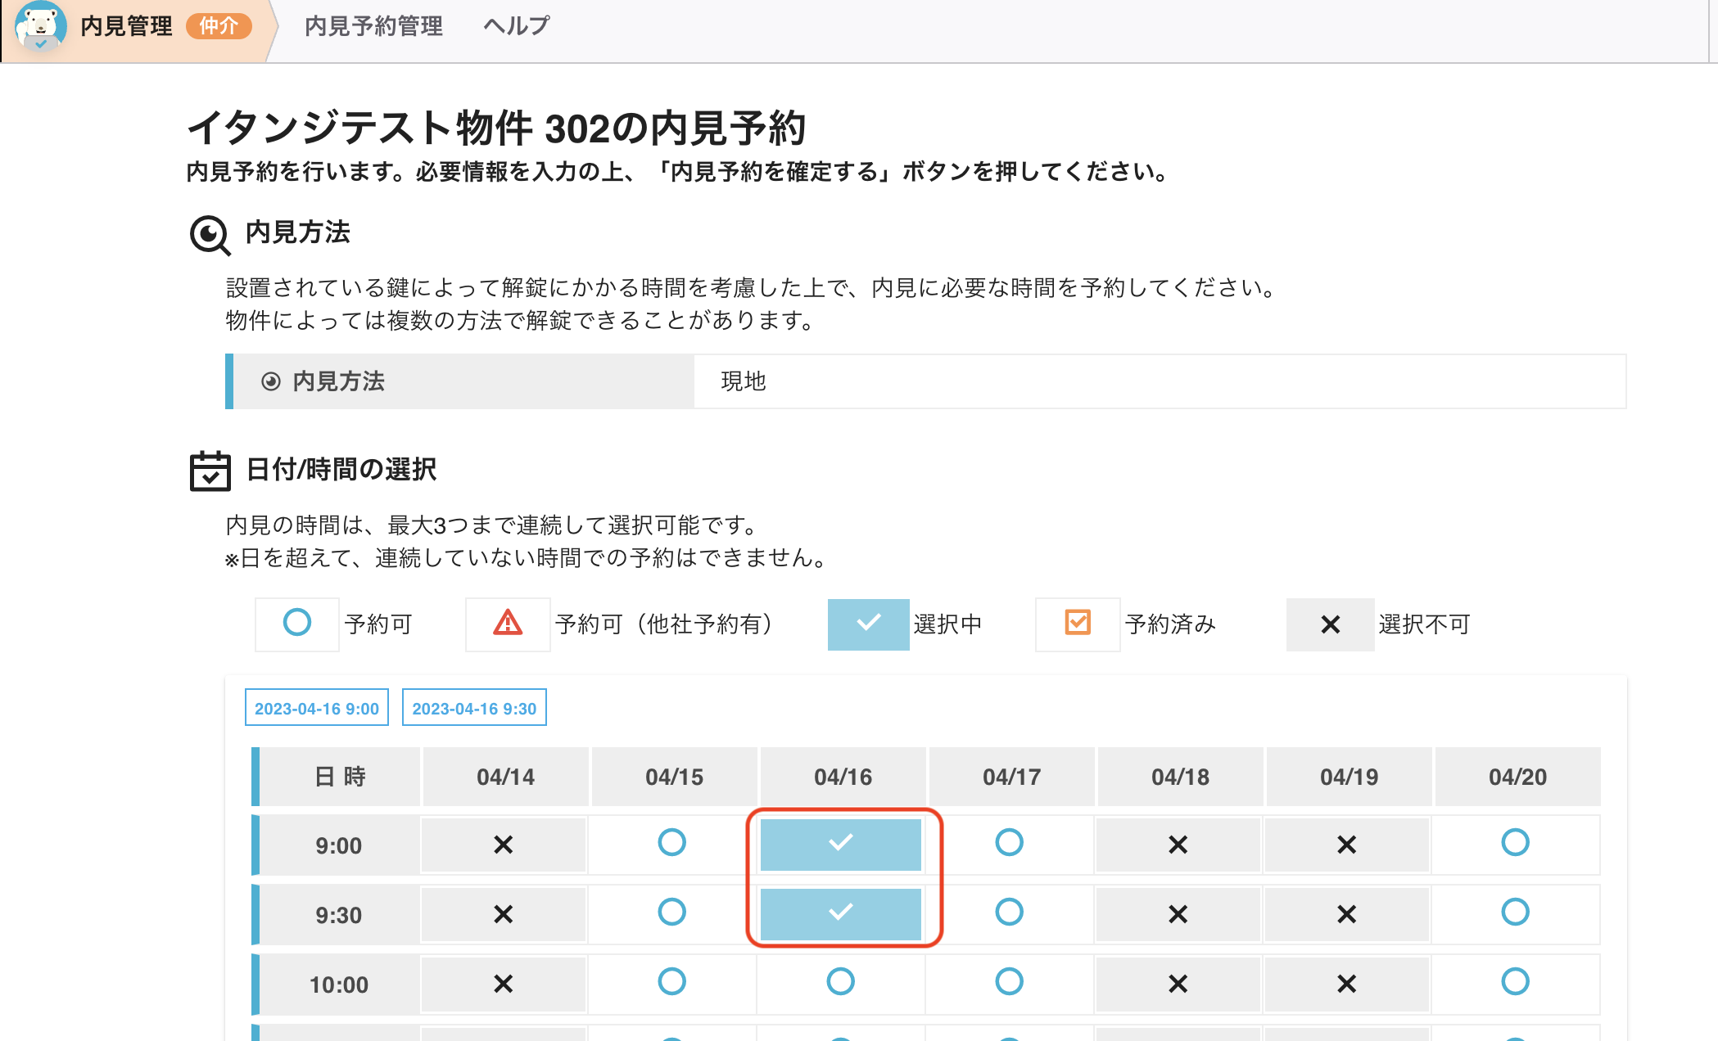Select the 04/17 10:00 available slot
The width and height of the screenshot is (1718, 1041).
(x=1010, y=981)
